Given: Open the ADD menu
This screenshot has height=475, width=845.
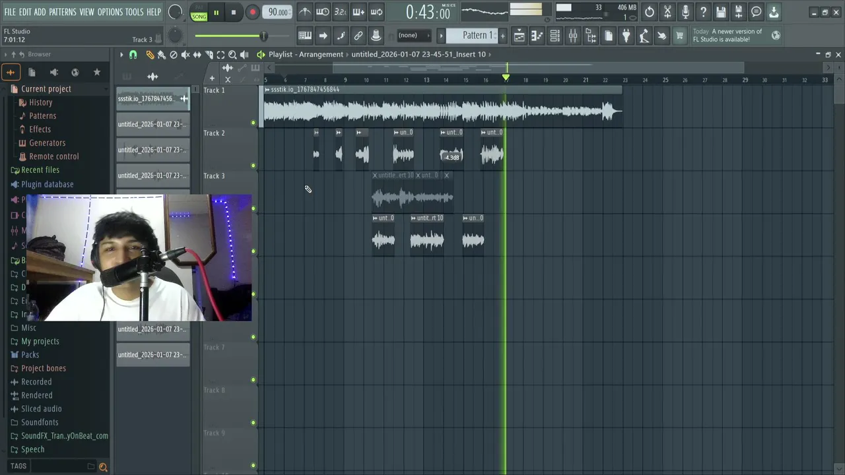Looking at the screenshot, I should click(x=40, y=12).
